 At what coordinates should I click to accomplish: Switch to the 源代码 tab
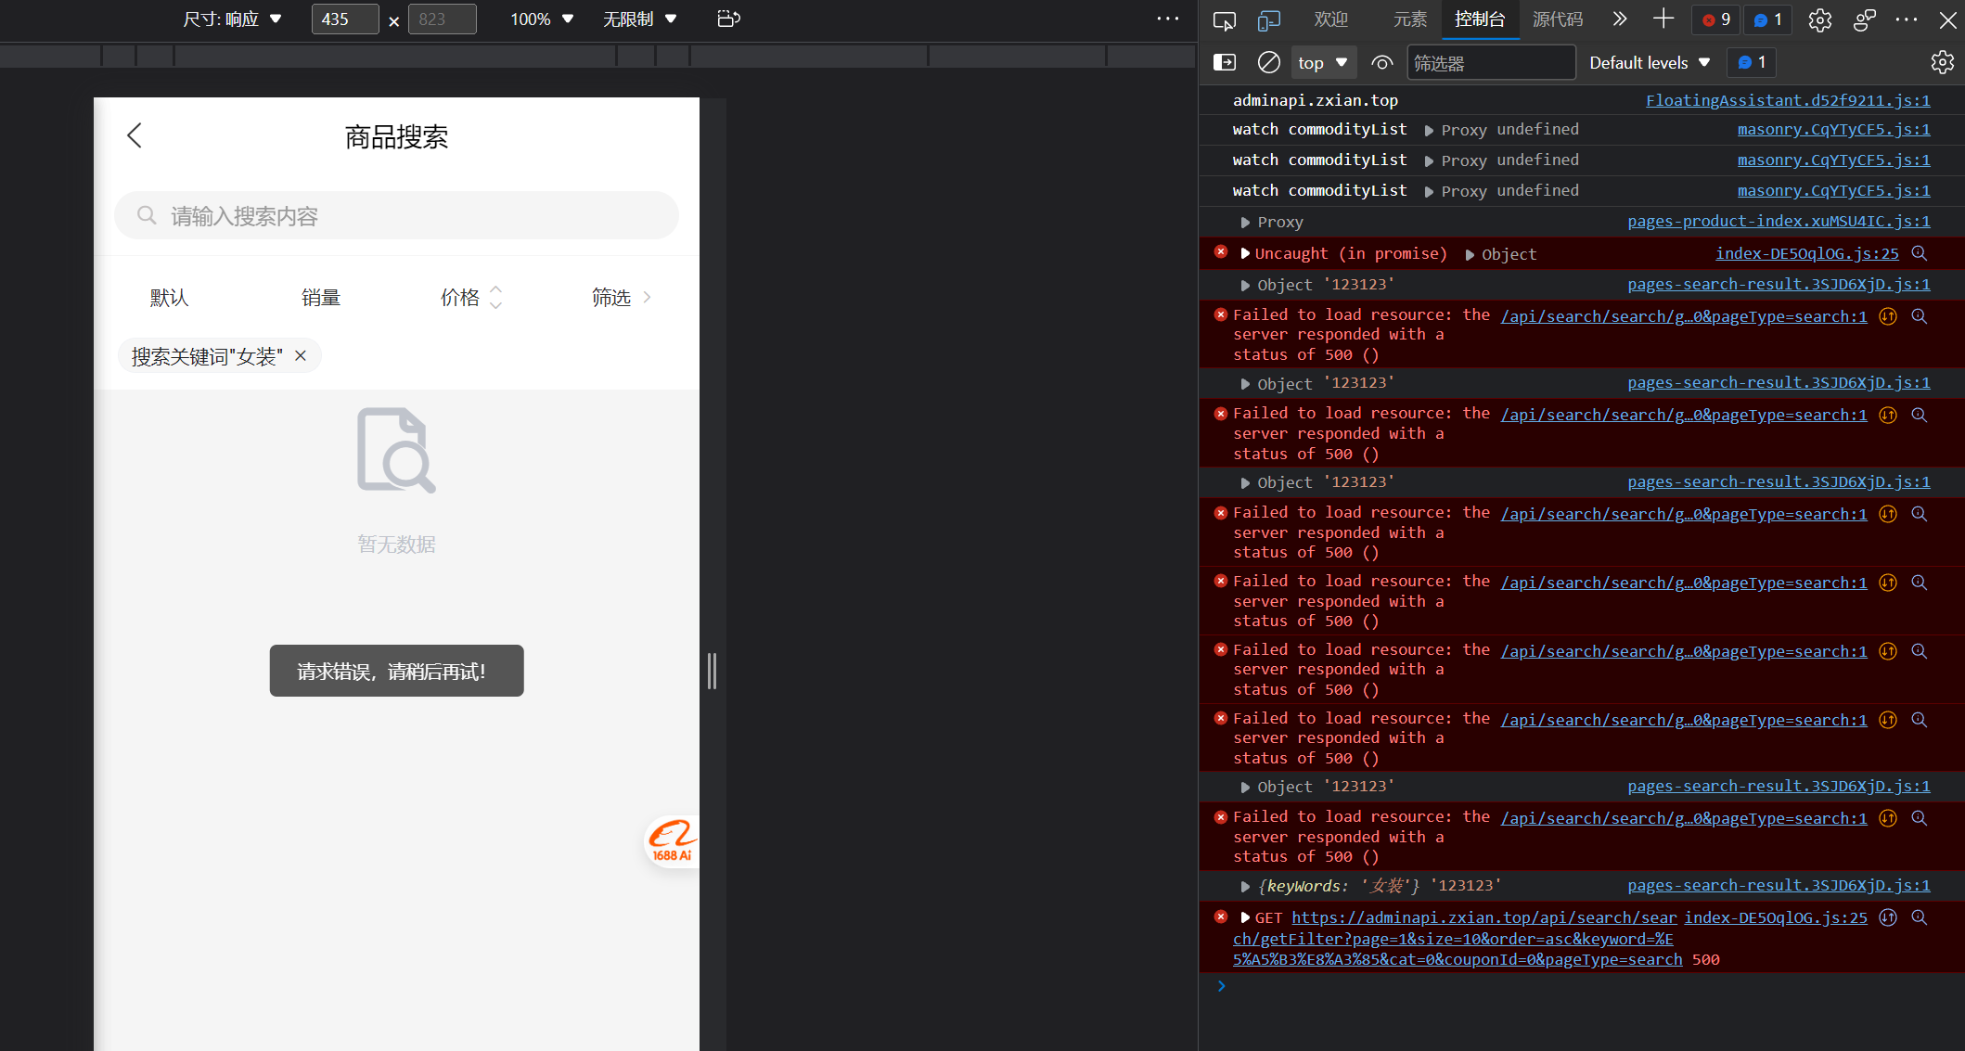point(1558,19)
